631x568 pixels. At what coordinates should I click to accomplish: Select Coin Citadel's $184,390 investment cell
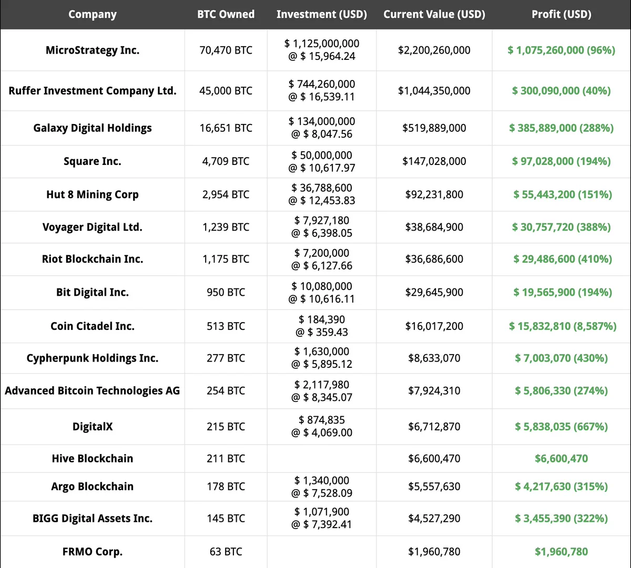tap(322, 326)
